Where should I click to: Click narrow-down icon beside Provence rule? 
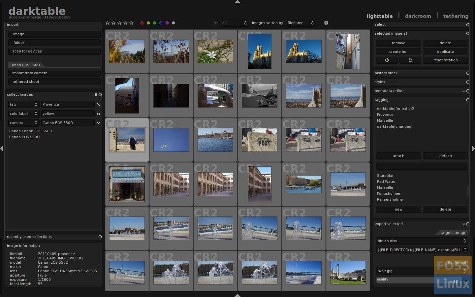coord(98,104)
